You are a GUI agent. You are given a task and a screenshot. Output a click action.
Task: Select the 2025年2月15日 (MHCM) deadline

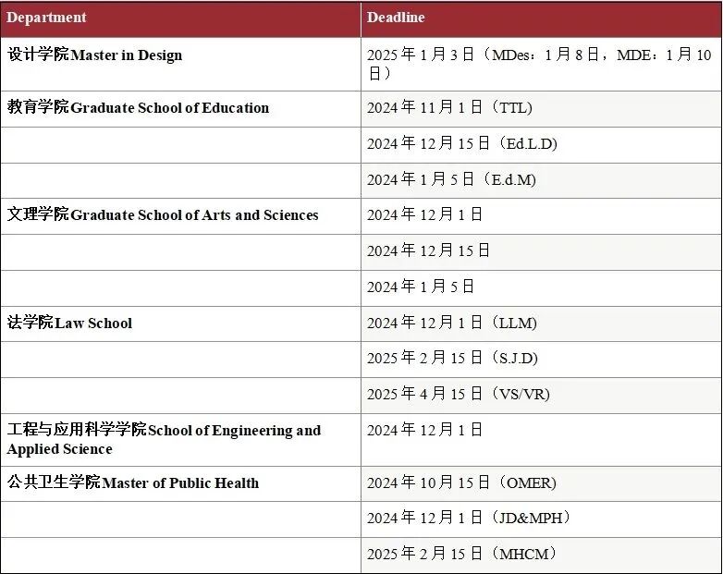[542, 556]
